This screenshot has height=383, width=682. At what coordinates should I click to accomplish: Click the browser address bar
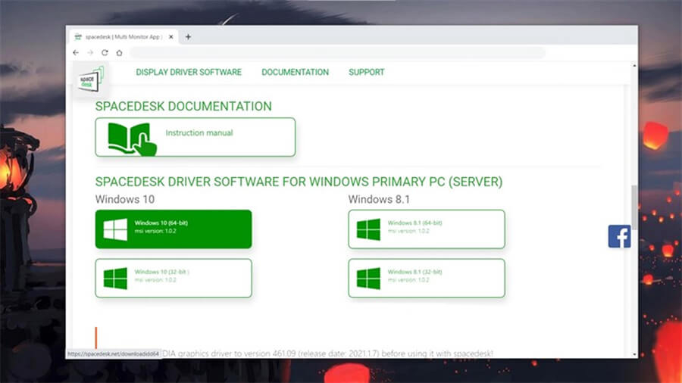click(x=337, y=52)
